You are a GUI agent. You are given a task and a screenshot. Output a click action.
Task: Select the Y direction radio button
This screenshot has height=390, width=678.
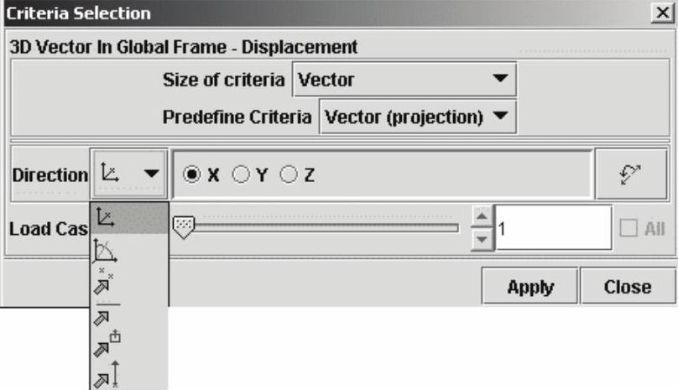[x=241, y=175]
